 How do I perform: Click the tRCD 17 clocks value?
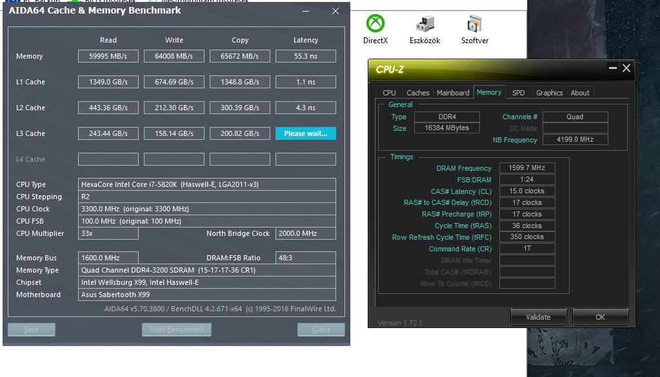[x=527, y=202]
